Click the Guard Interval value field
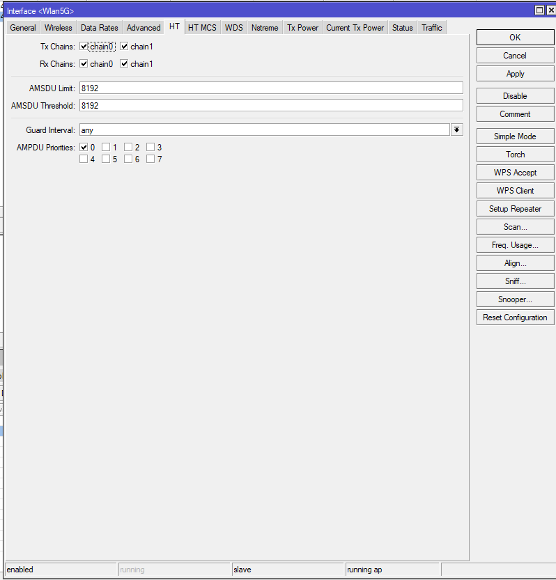 pyautogui.click(x=264, y=130)
